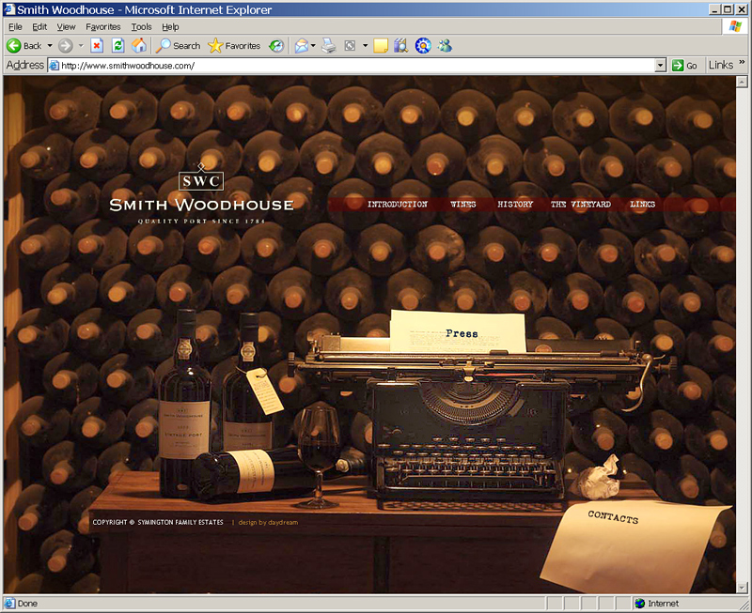Click the blue circular toolbar icon

click(423, 46)
